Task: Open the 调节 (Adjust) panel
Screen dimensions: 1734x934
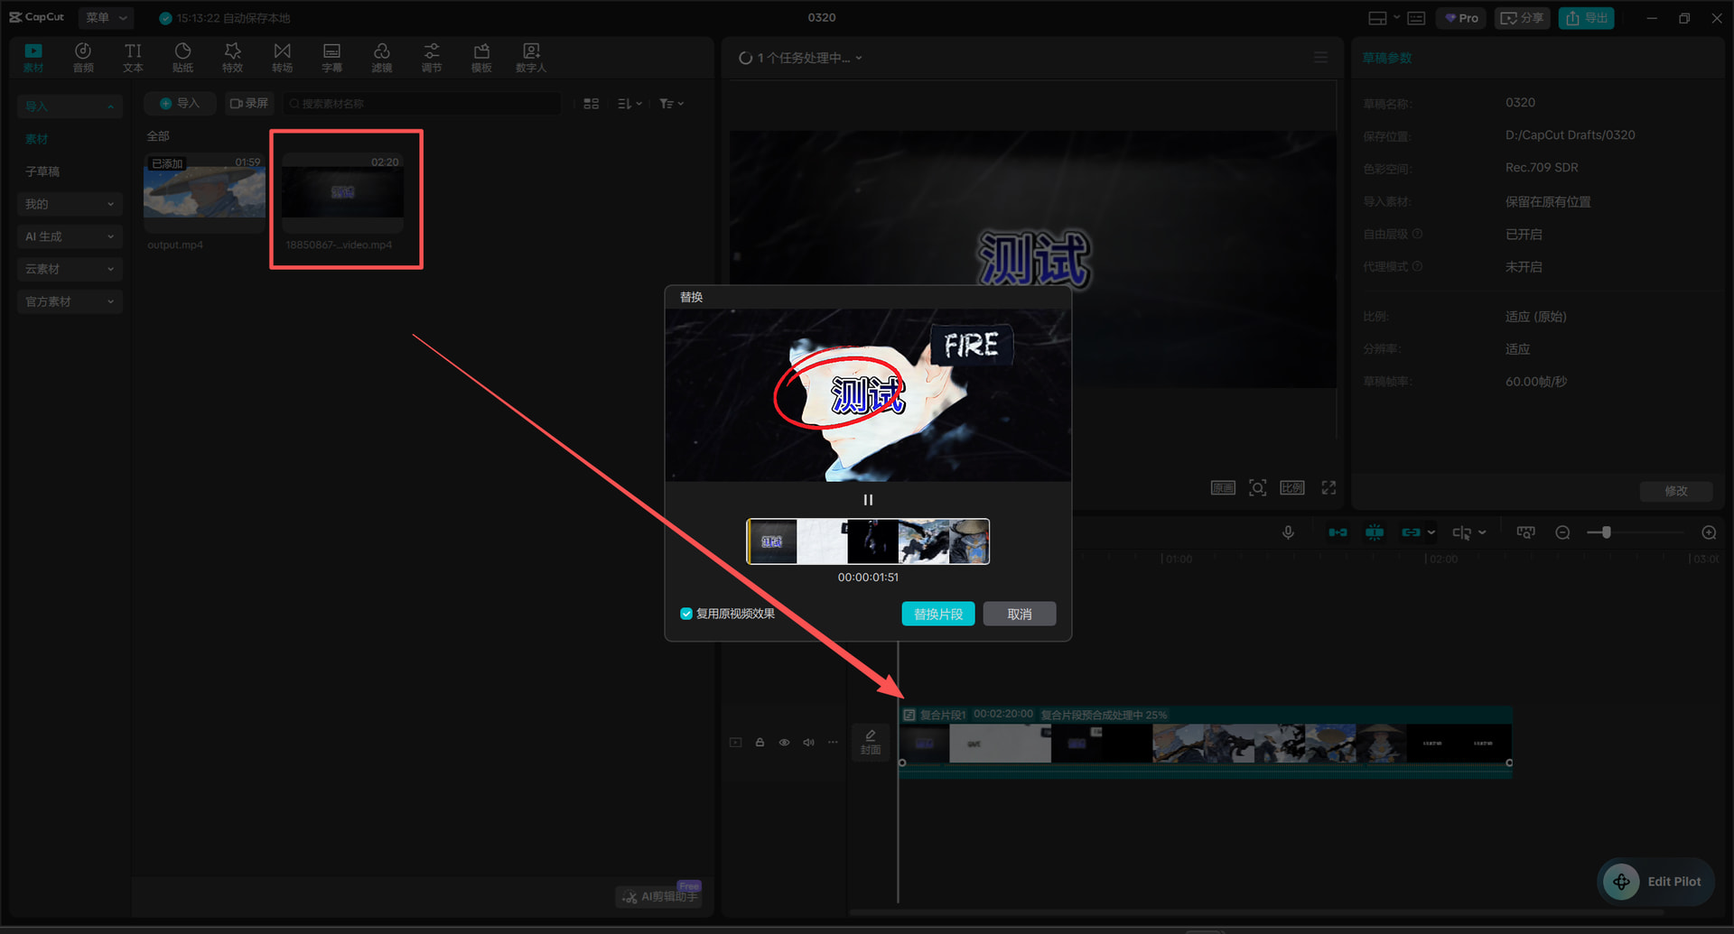Action: coord(432,57)
